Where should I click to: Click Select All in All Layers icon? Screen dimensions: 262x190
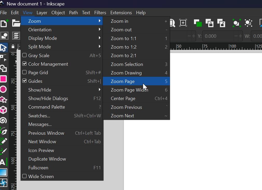tap(16, 36)
